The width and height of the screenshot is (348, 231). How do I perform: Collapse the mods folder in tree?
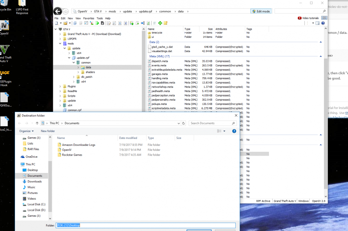(60, 44)
